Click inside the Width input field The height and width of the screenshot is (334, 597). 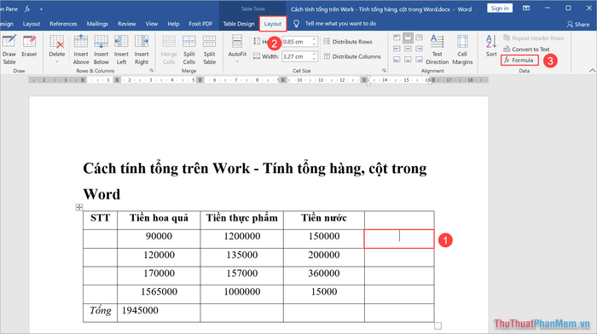(x=297, y=56)
